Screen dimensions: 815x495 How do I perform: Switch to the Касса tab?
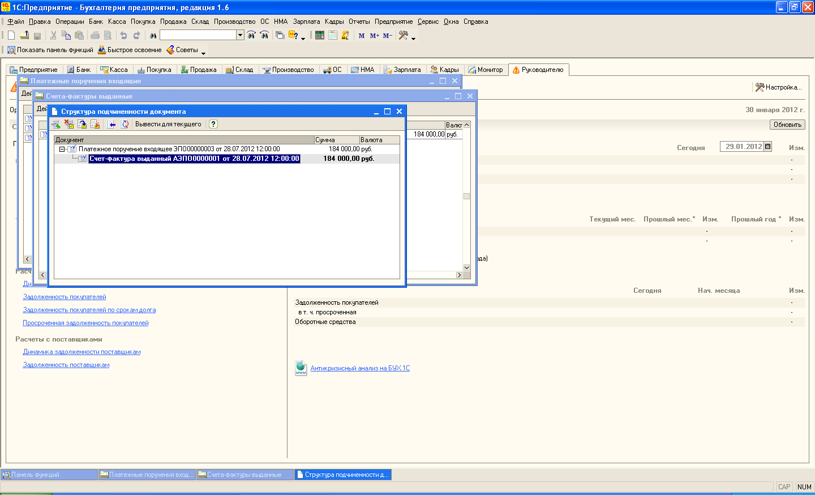114,70
